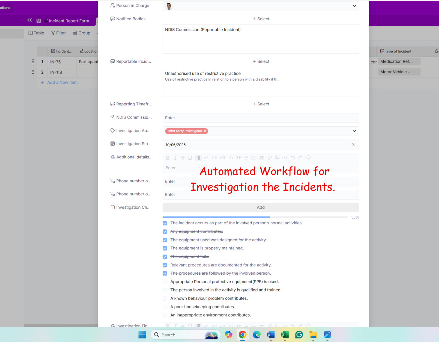Expand the Investigation Approach dropdown arrow
Viewport: 439px width, 351px height.
354,131
